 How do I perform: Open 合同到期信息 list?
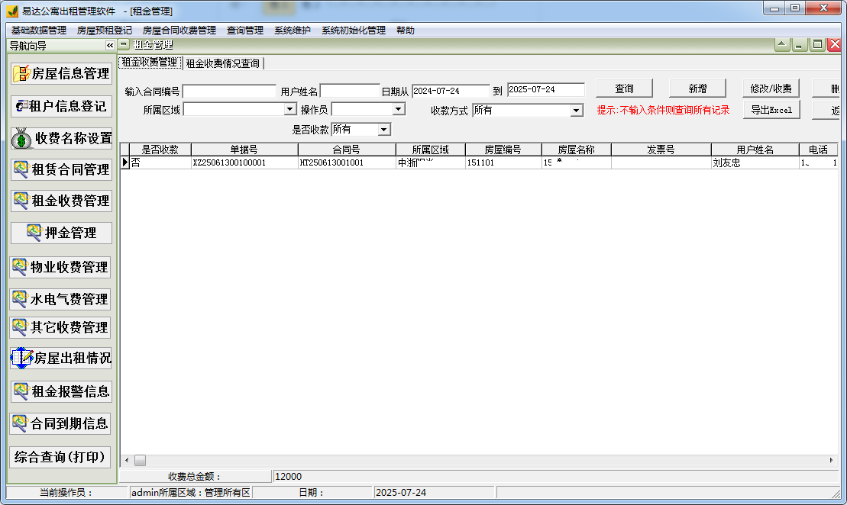61,423
